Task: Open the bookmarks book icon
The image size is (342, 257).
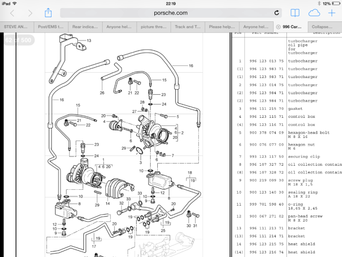Action: 295,13
